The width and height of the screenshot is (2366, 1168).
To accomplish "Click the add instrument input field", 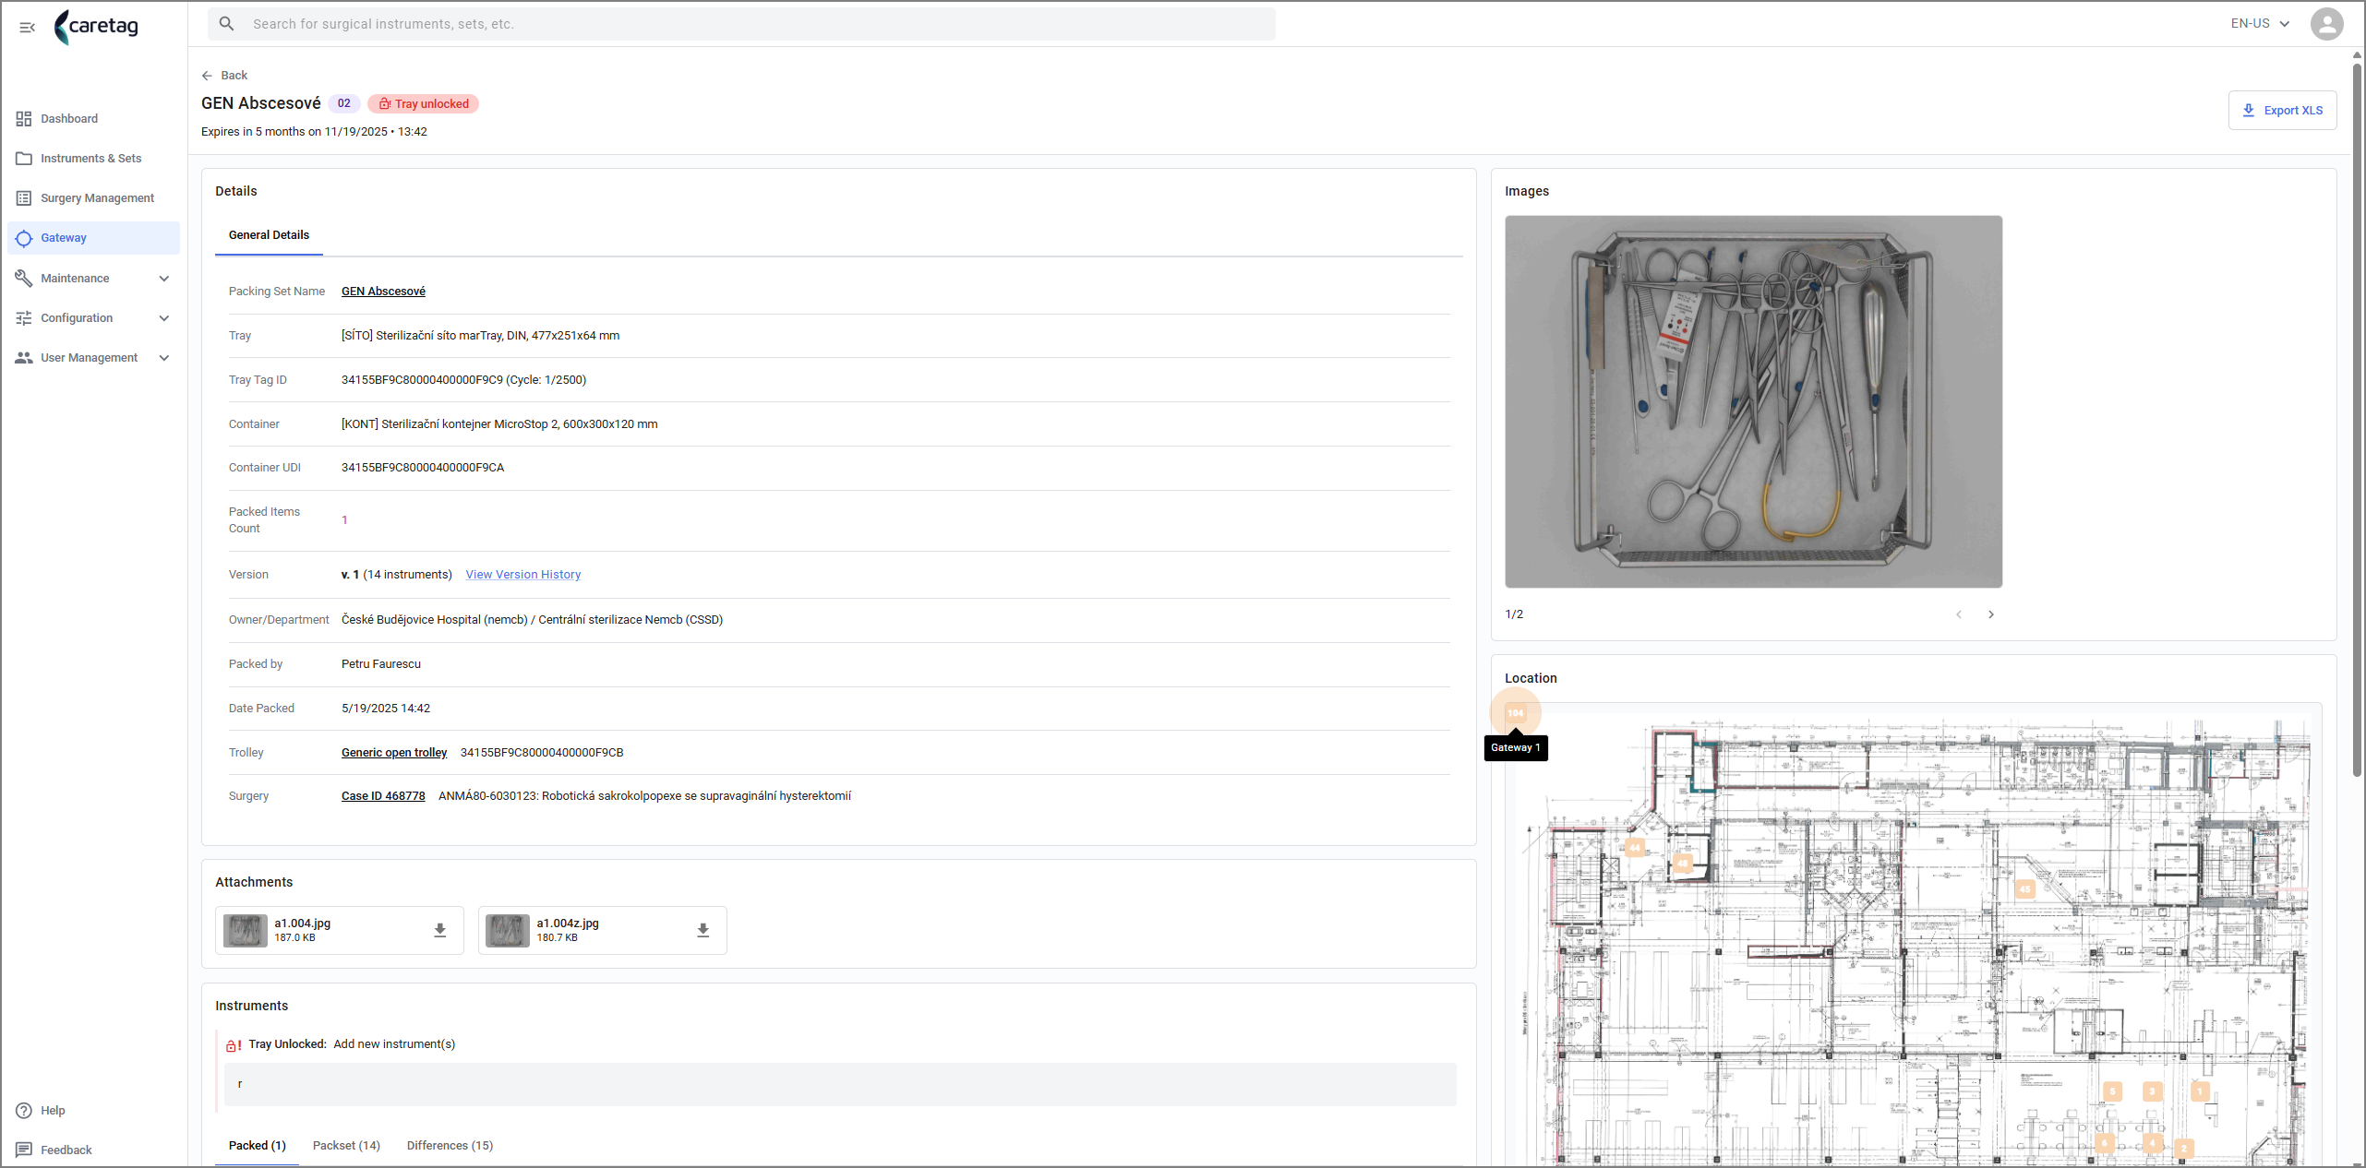I will pyautogui.click(x=839, y=1084).
